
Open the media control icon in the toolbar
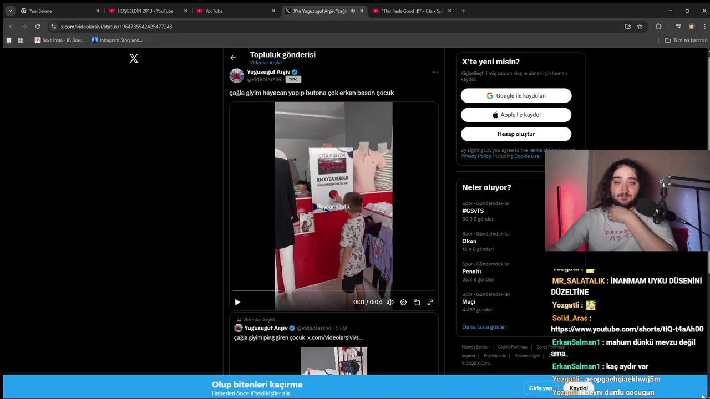click(x=678, y=26)
